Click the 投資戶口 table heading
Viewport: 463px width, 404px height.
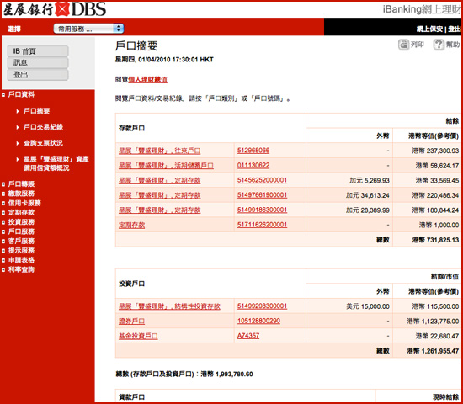tap(131, 284)
